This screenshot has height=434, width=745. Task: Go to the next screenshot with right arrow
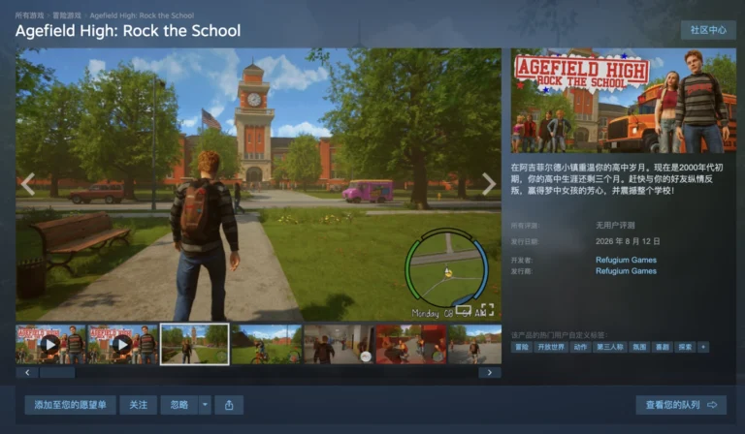489,184
